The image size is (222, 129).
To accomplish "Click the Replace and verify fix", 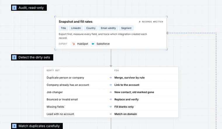I will point(126,100).
